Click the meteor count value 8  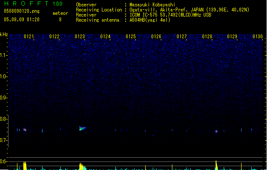(60, 20)
